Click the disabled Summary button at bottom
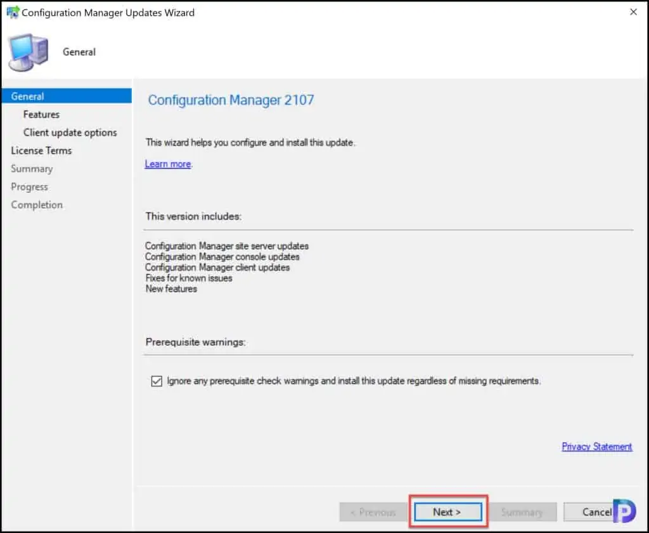Image resolution: width=649 pixels, height=533 pixels. [x=522, y=512]
